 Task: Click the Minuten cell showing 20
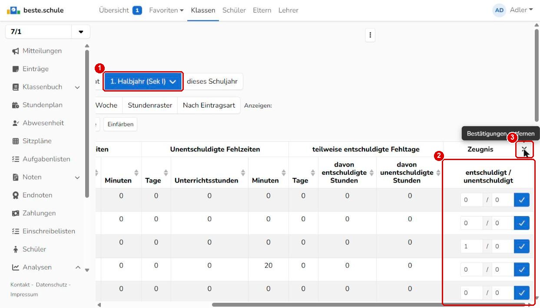268,265
